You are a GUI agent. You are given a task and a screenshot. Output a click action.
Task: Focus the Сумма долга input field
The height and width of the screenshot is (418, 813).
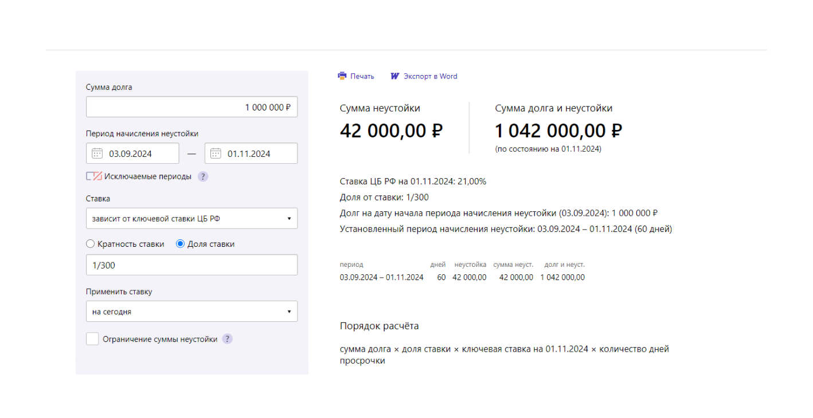(x=191, y=107)
